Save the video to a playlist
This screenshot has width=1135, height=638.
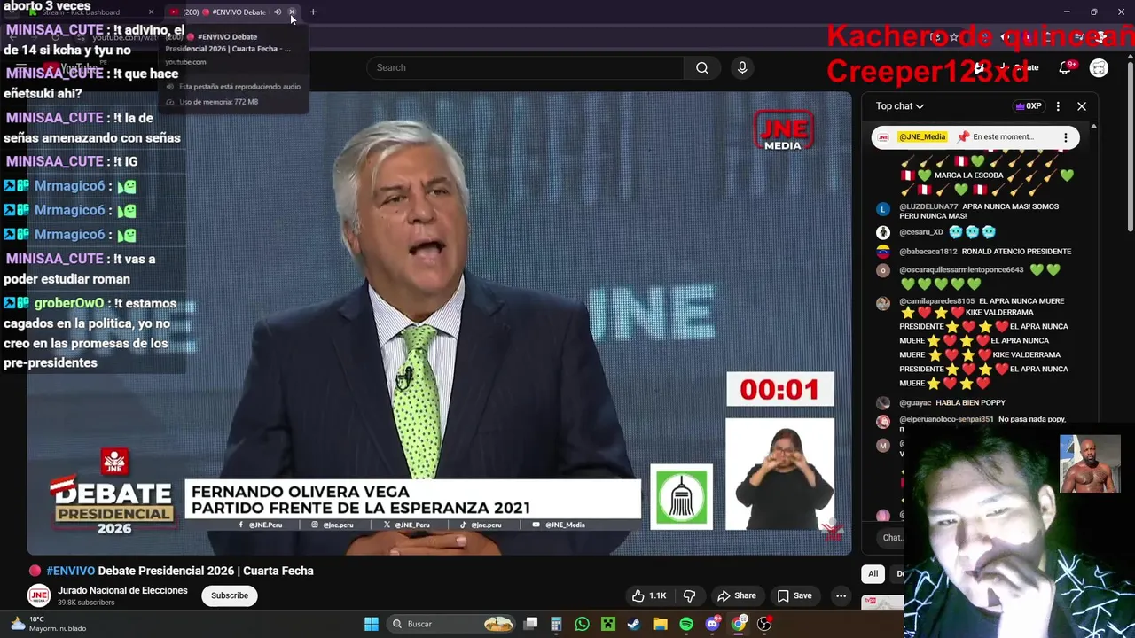point(794,595)
